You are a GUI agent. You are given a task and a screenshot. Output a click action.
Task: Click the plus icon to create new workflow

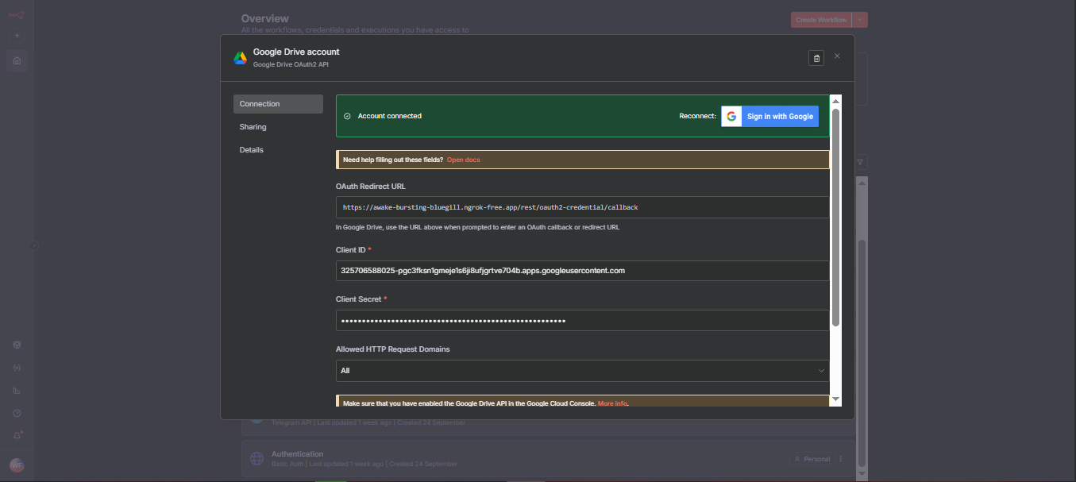pyautogui.click(x=17, y=35)
